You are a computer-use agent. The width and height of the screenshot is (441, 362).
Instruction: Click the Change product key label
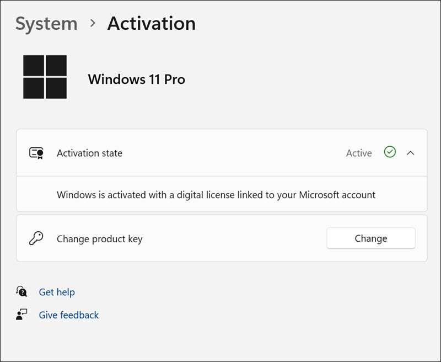(99, 239)
